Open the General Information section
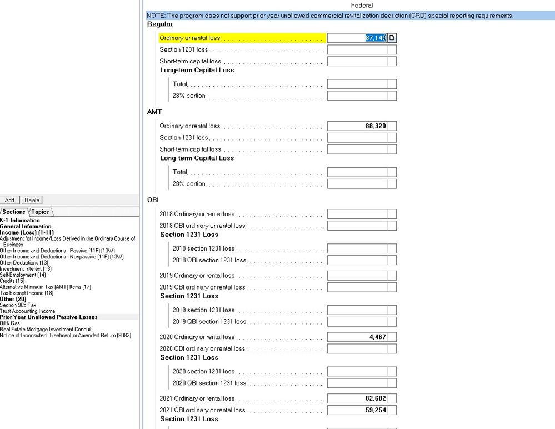This screenshot has height=429, width=555. (25, 226)
